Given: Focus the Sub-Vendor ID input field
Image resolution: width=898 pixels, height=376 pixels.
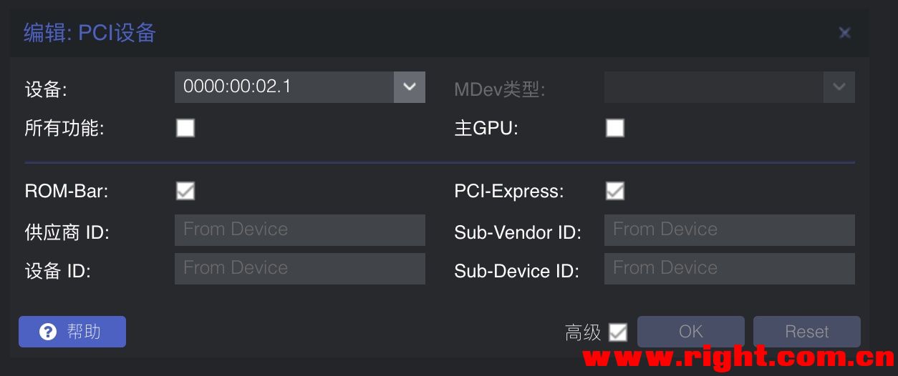Looking at the screenshot, I should pyautogui.click(x=730, y=230).
